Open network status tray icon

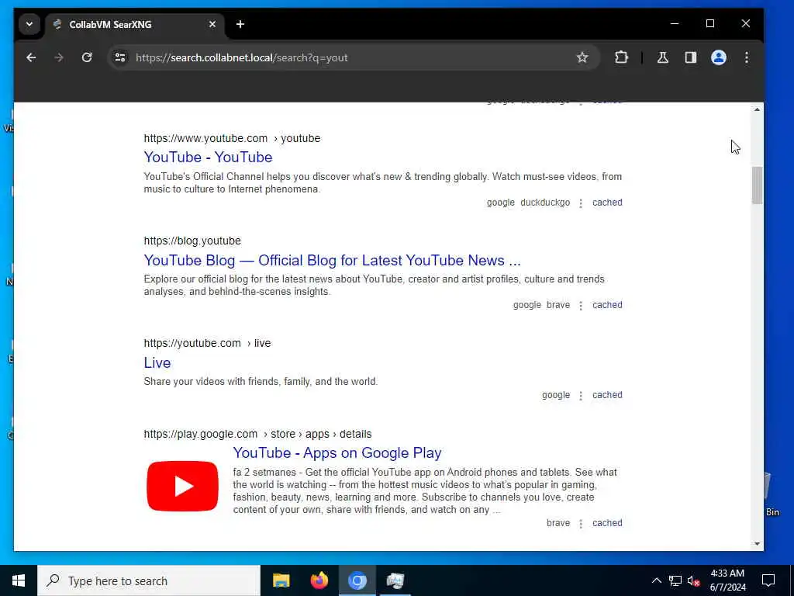675,580
